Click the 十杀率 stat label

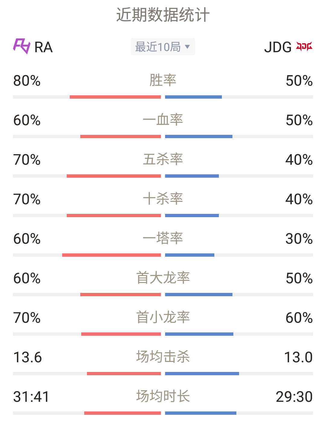(x=163, y=199)
